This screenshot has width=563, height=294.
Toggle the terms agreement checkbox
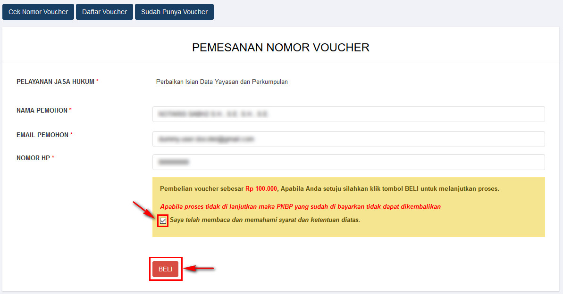click(163, 220)
